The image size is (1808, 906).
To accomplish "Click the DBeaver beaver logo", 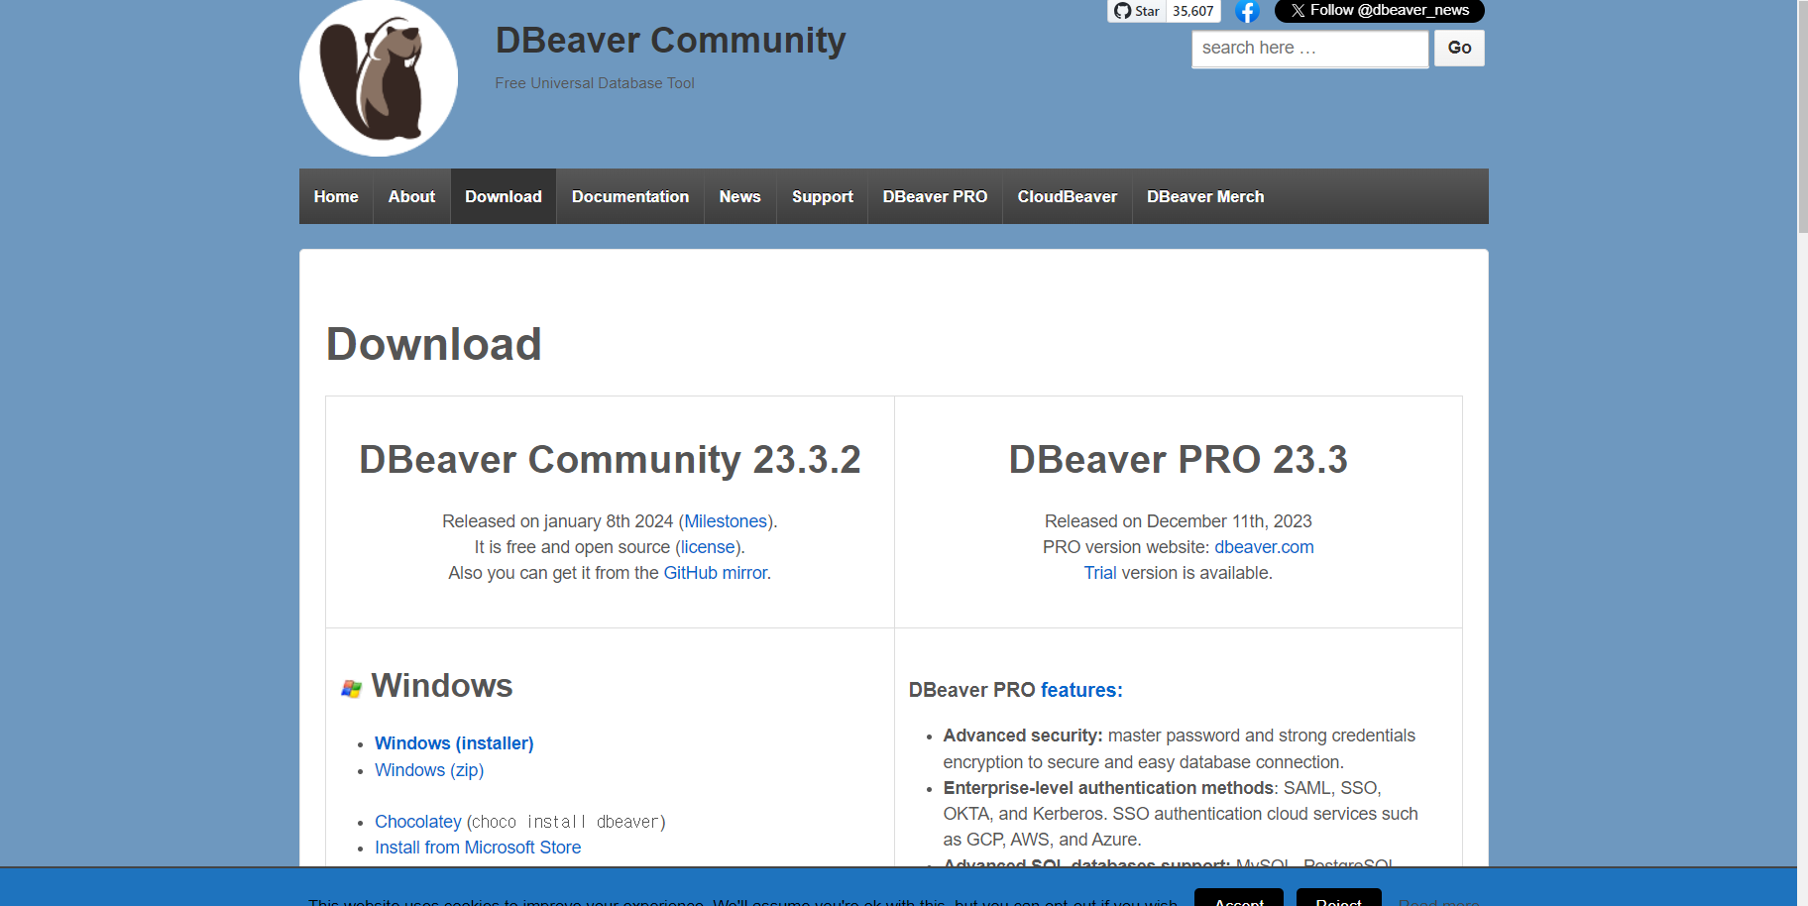I will click(x=379, y=77).
